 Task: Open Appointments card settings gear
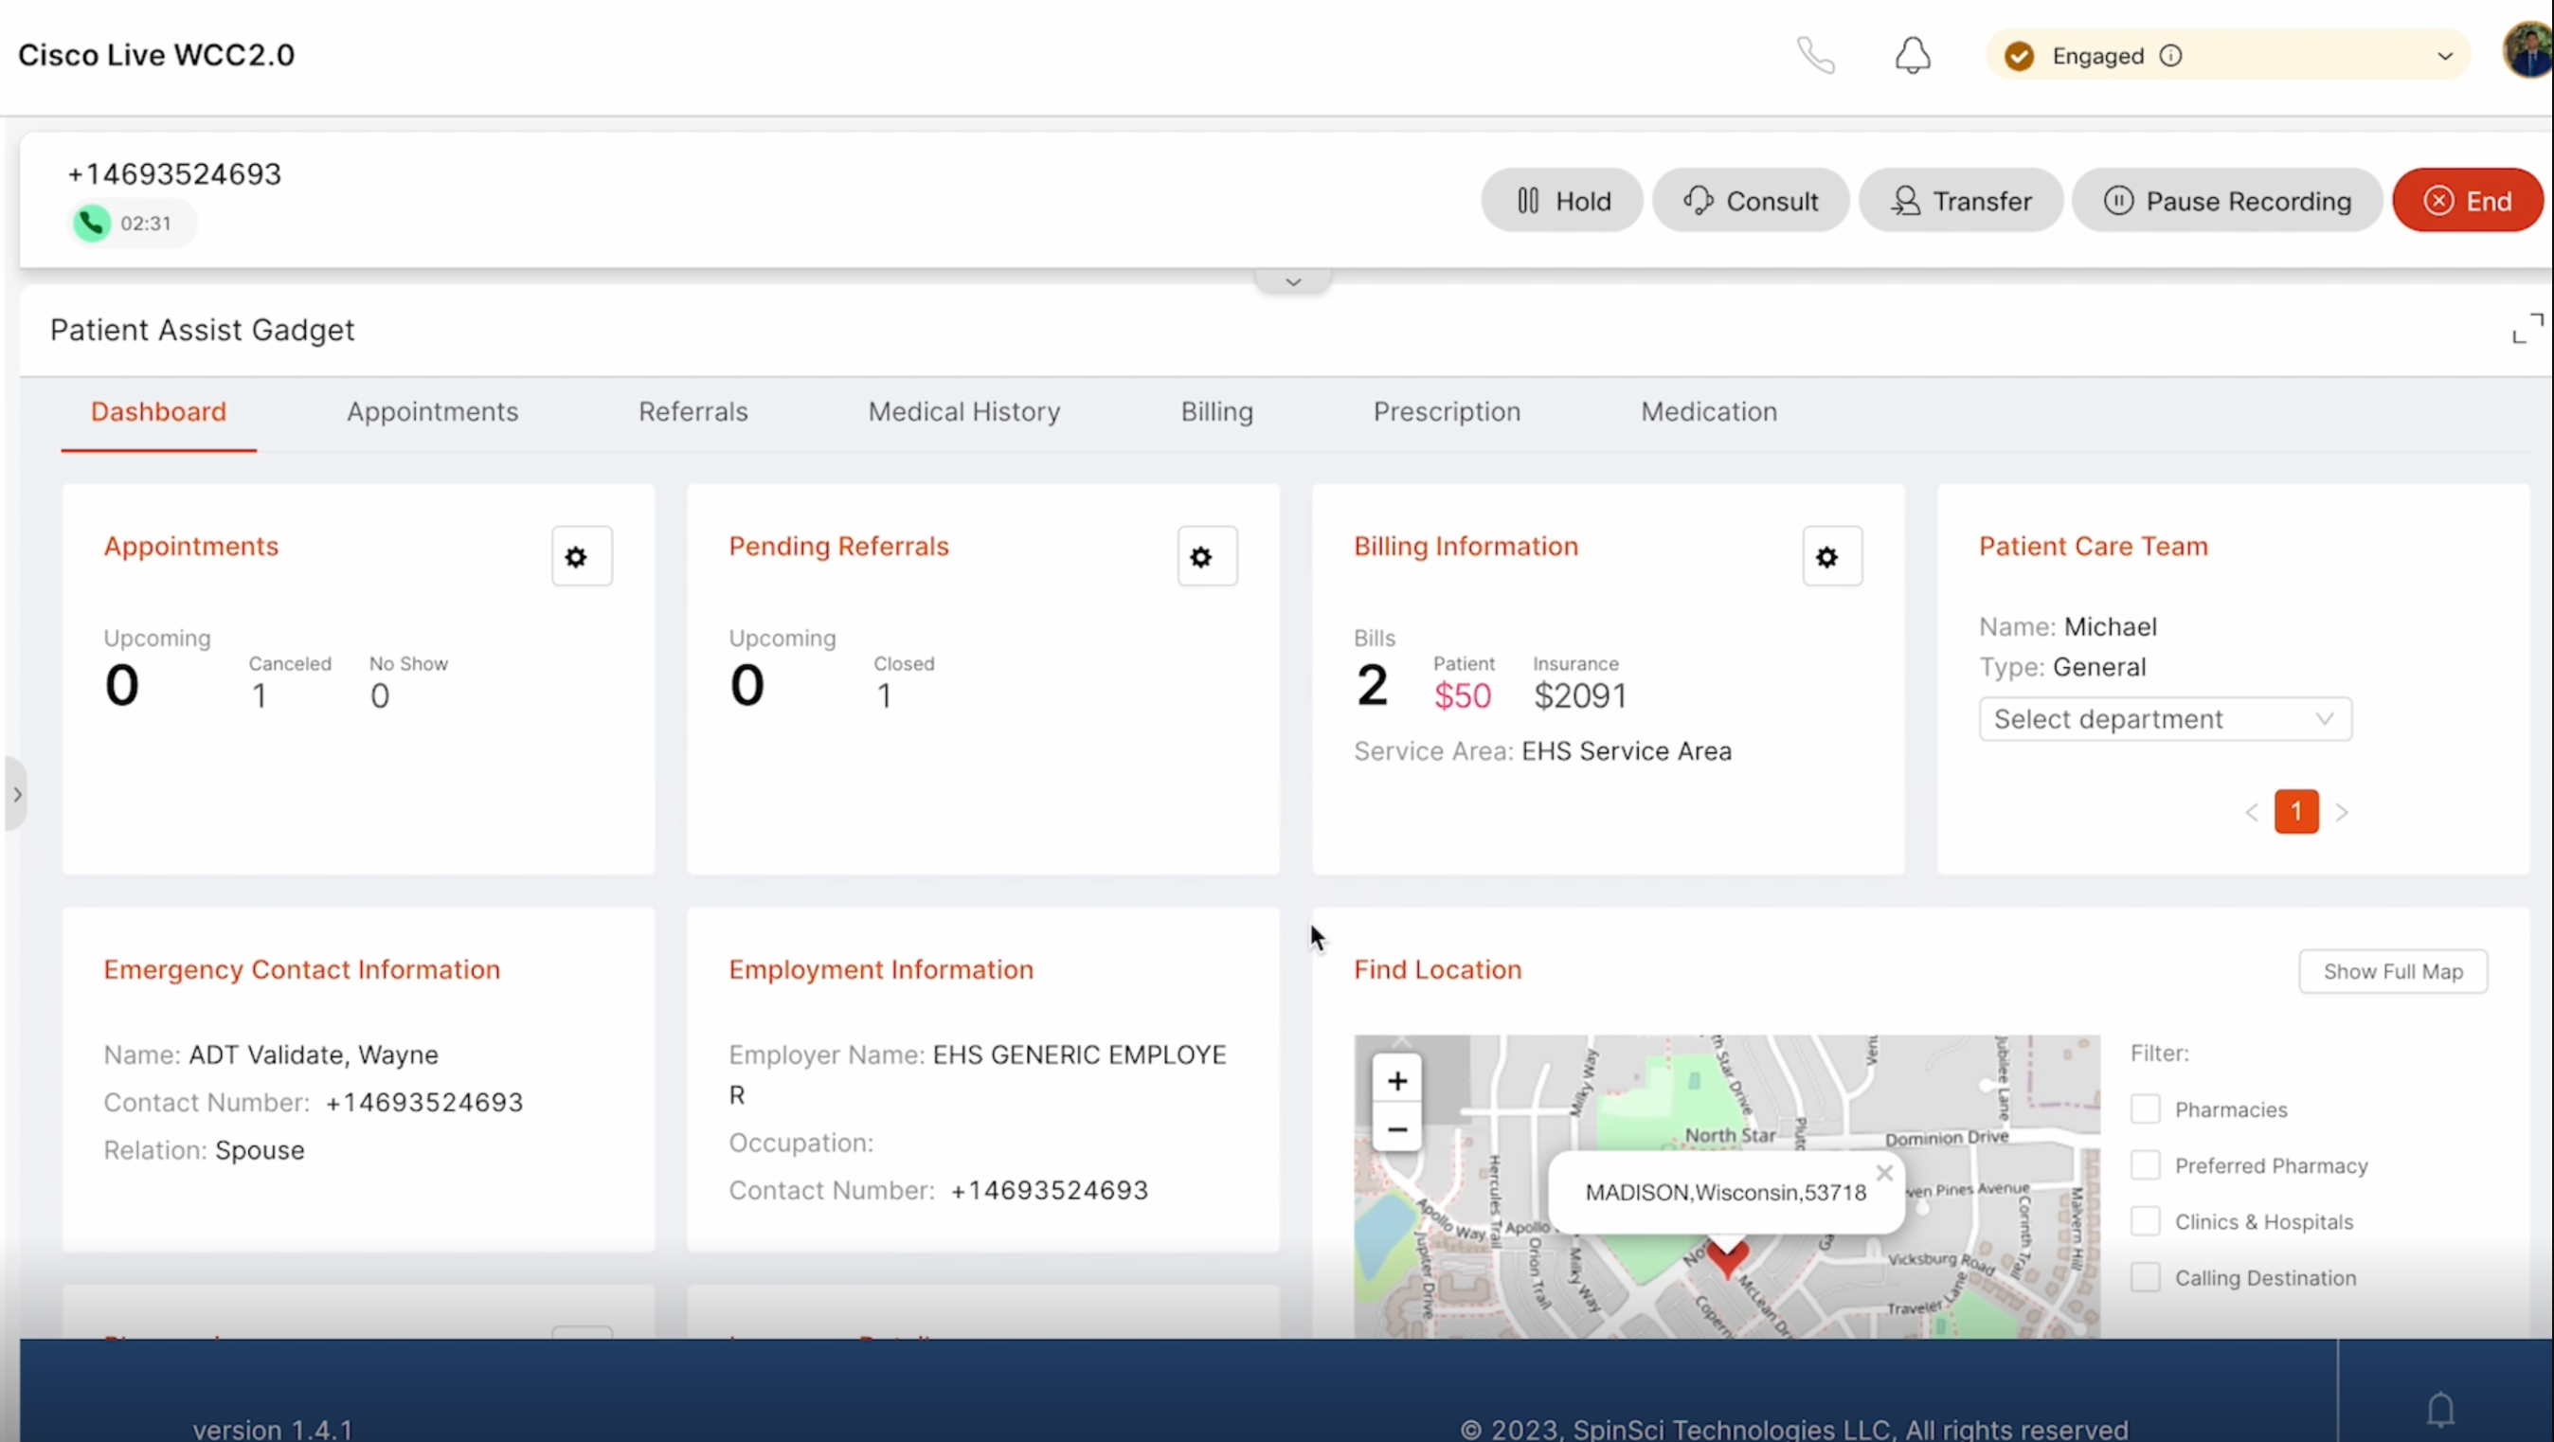[x=582, y=556]
